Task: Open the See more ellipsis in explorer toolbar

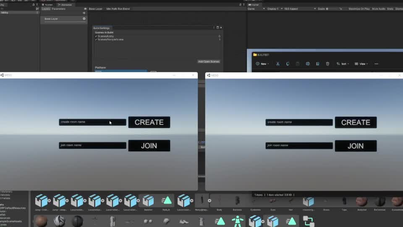Action: [377, 64]
